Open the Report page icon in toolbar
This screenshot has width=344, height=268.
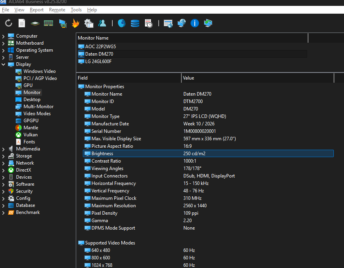(22, 24)
